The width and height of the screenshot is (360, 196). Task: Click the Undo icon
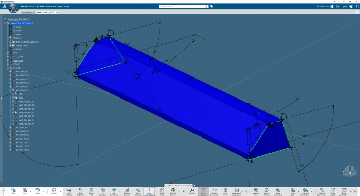pyautogui.click(x=38, y=191)
